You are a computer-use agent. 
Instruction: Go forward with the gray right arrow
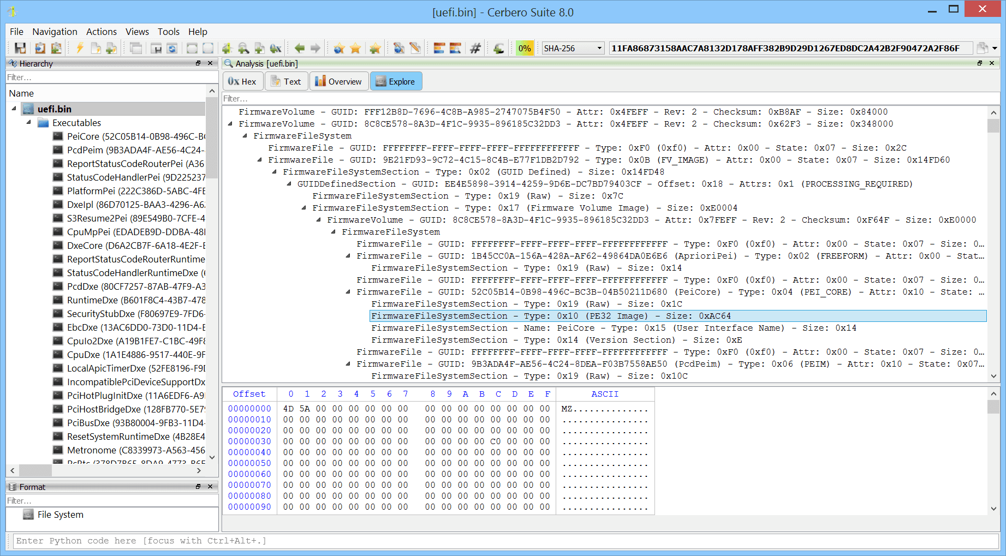(x=315, y=48)
